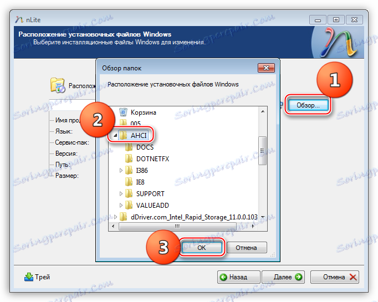
Task: Select the dDriver.com_Intel_Rapid_Storage folder
Action: 194,217
